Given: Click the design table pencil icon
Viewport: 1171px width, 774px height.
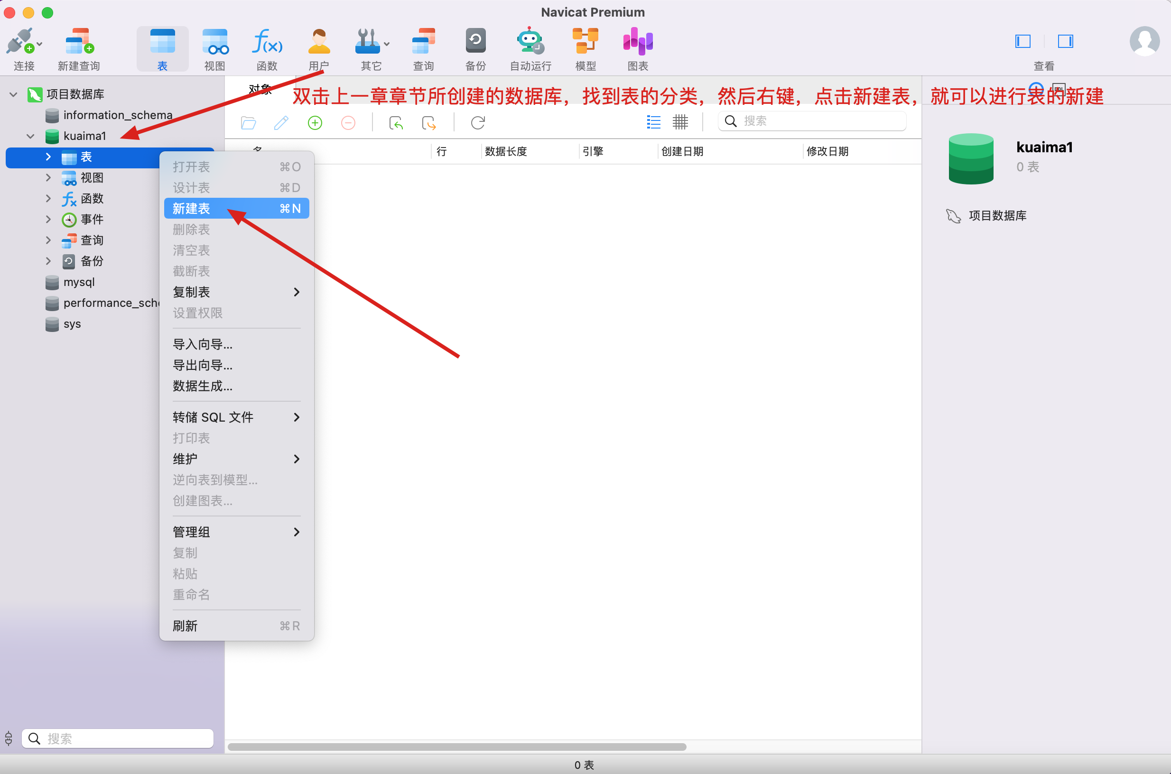Looking at the screenshot, I should (281, 122).
